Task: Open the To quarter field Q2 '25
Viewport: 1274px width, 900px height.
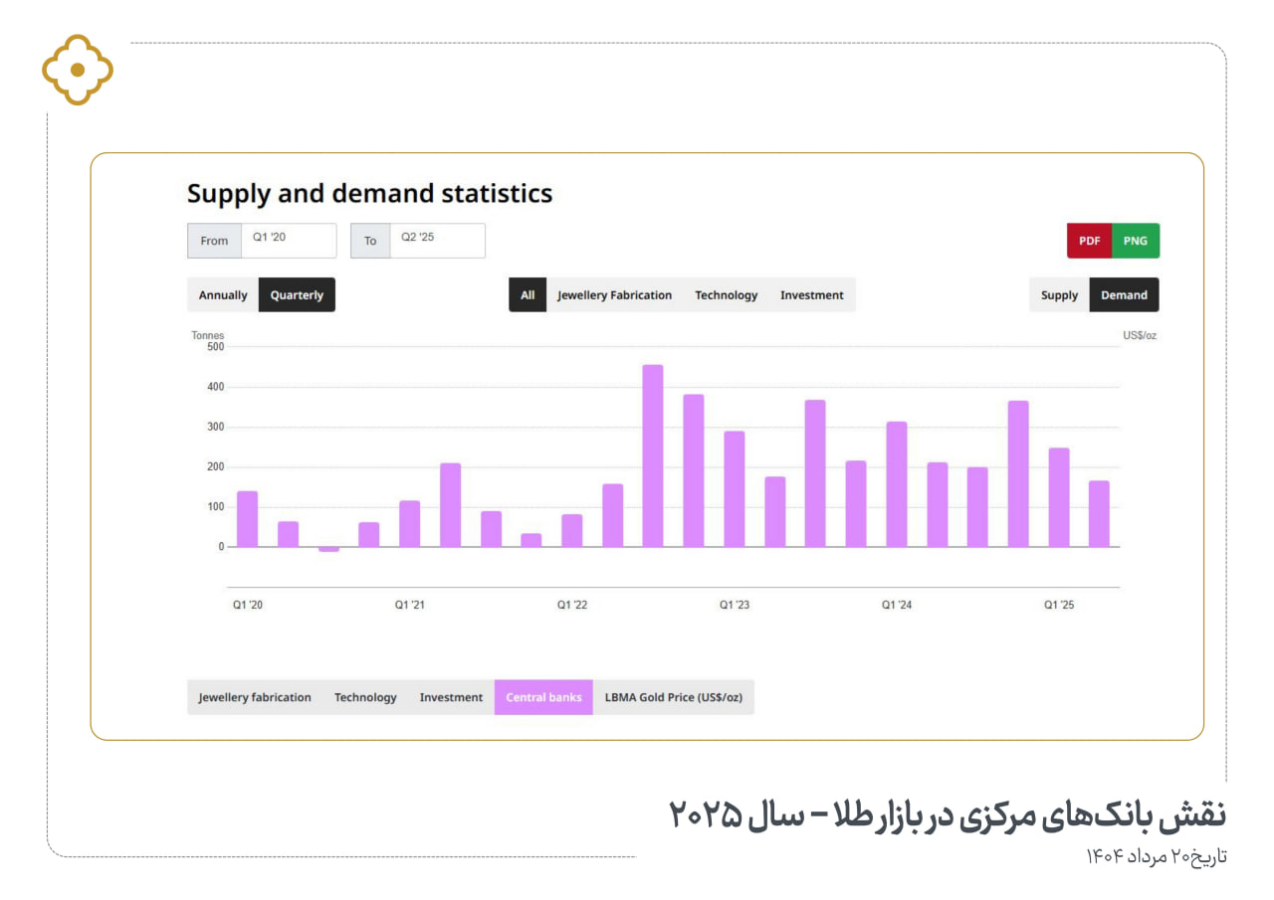Action: tap(438, 241)
